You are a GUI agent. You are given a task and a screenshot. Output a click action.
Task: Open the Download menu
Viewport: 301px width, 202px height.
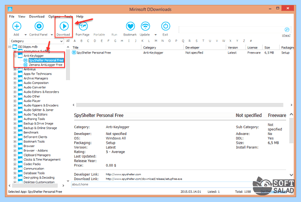click(x=37, y=17)
